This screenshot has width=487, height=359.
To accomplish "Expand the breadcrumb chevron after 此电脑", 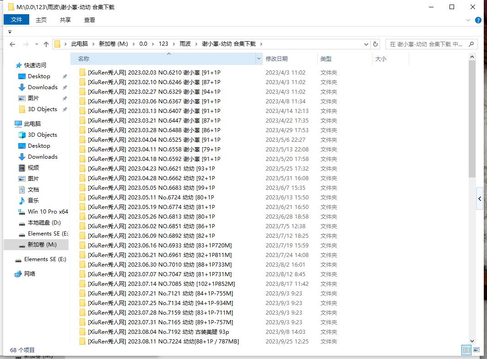I will click(x=93, y=44).
